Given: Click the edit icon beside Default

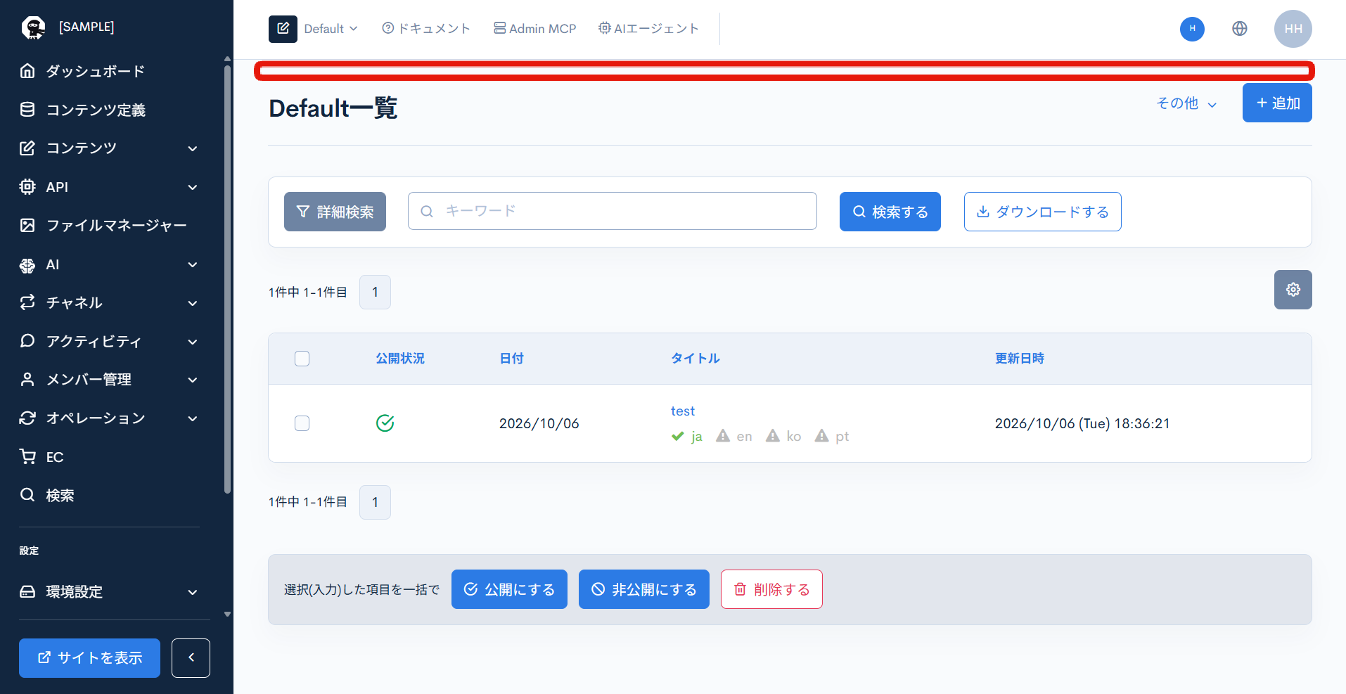Looking at the screenshot, I should click(x=283, y=29).
